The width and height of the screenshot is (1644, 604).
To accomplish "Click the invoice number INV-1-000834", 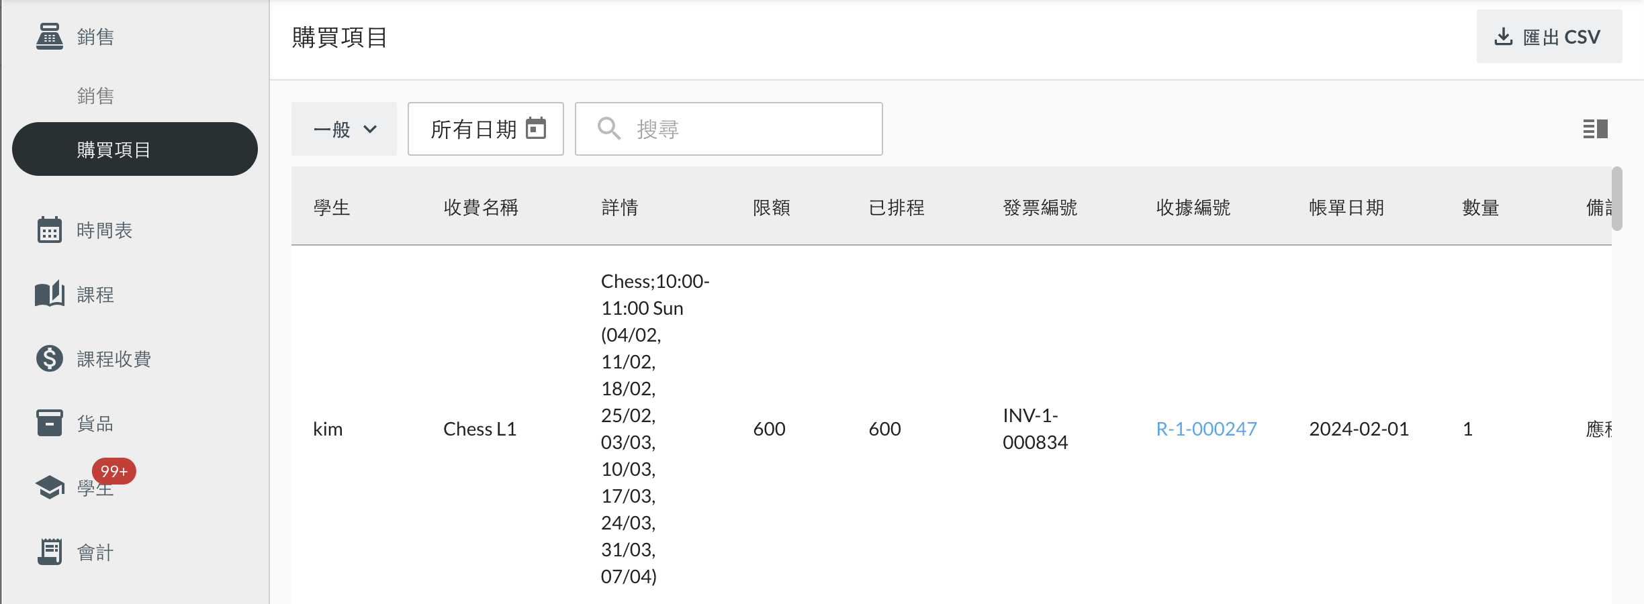I will 1035,429.
